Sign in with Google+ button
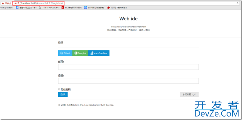242x120 pixels. click(x=80, y=53)
